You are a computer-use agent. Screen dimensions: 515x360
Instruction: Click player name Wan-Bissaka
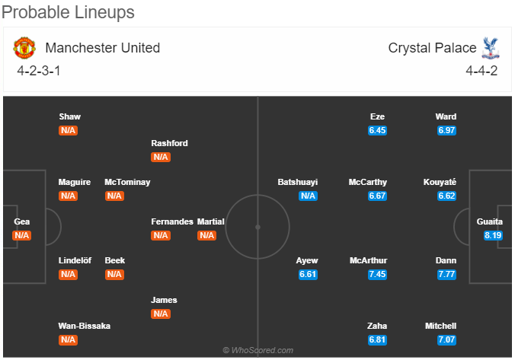click(85, 326)
